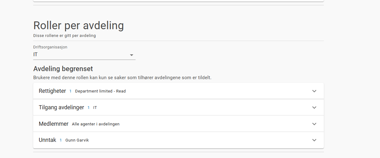The image size is (380, 158).
Task: Expand the Rettigheter panel chevron
Action: (x=314, y=91)
